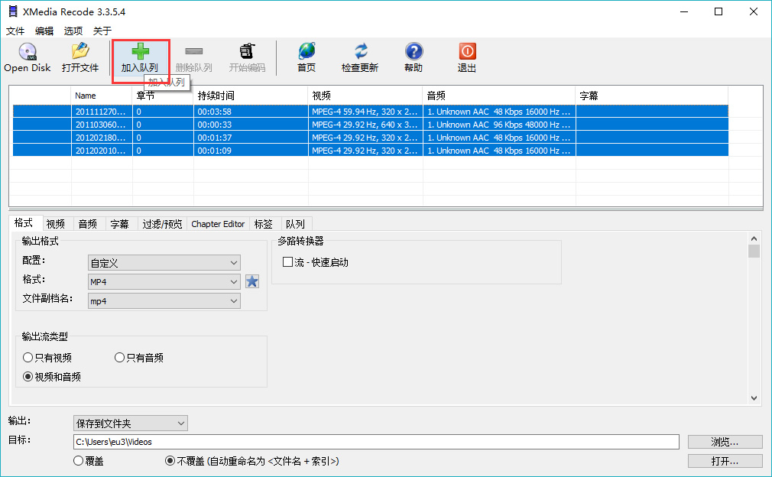Select 只有视频 radio option
The image size is (772, 477).
pyautogui.click(x=28, y=358)
